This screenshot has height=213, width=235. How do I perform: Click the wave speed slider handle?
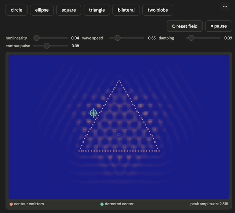(x=117, y=38)
